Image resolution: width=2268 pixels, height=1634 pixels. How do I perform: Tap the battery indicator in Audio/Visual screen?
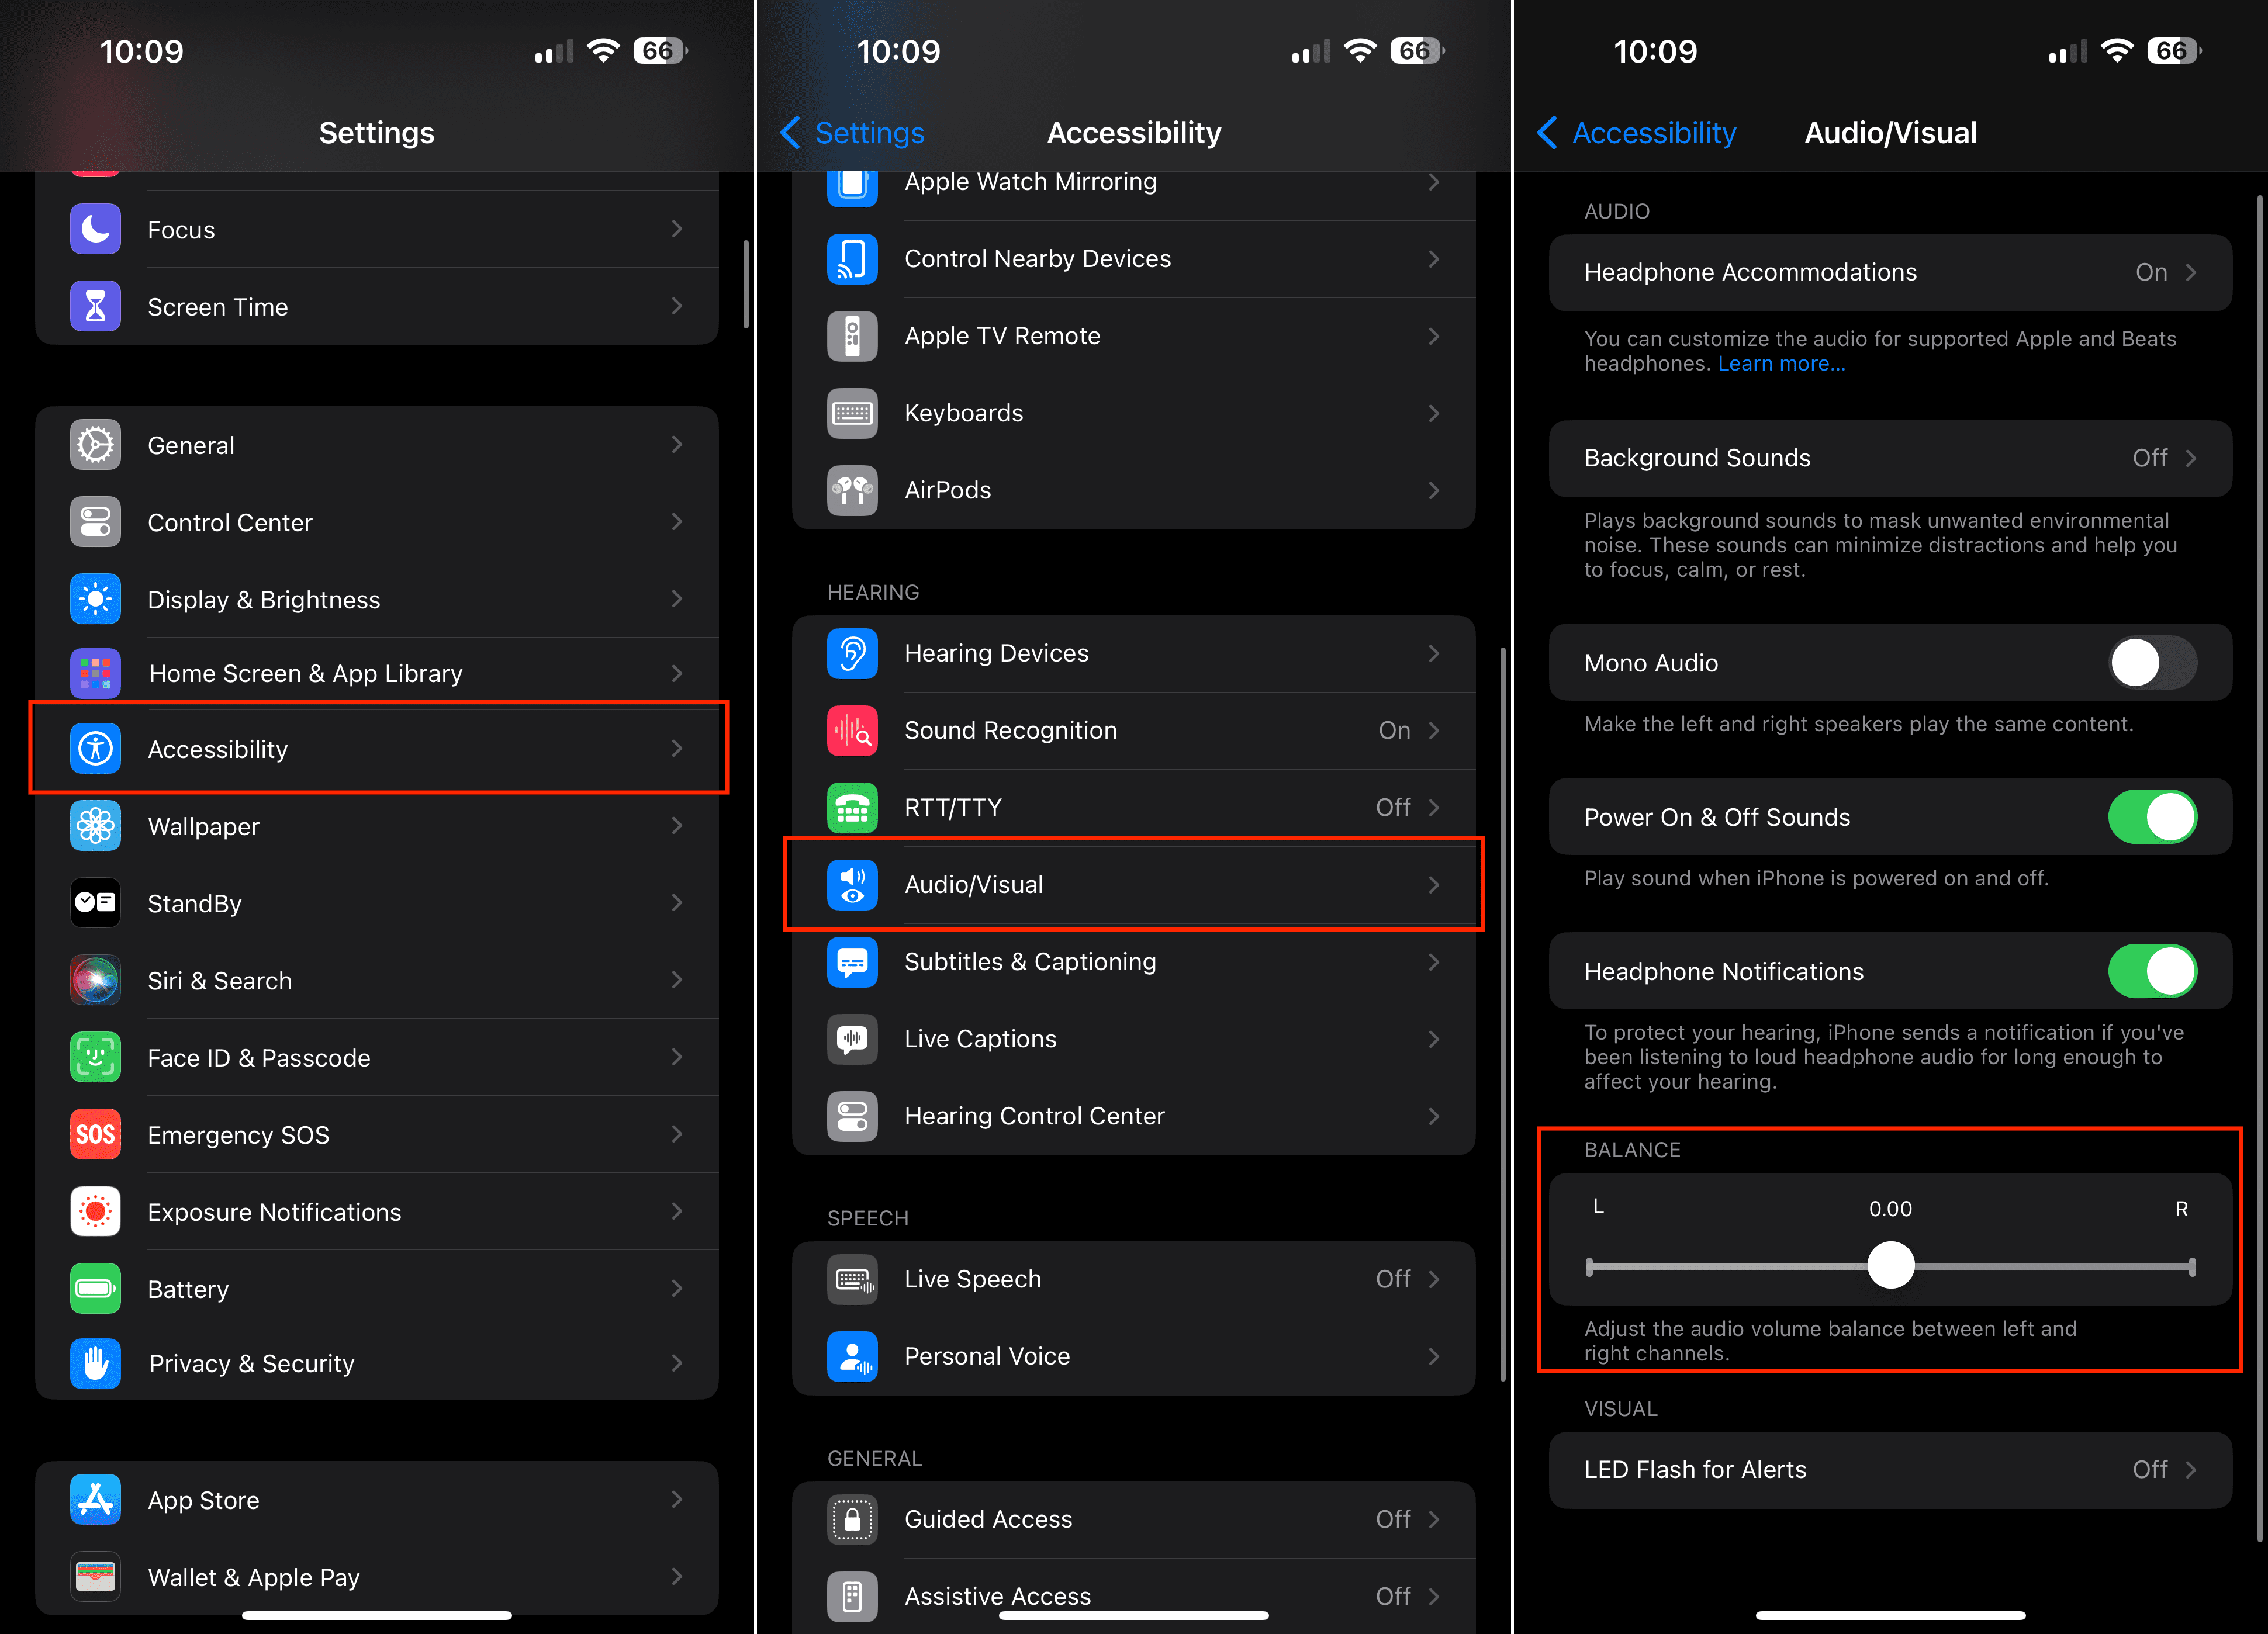tap(2174, 50)
